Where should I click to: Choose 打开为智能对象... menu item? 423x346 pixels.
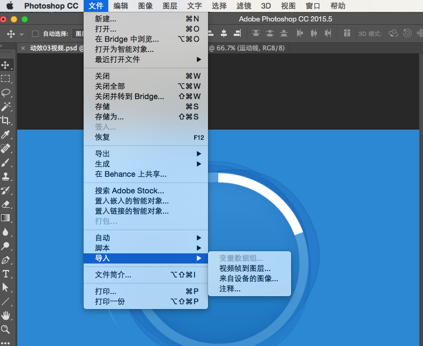146,49
